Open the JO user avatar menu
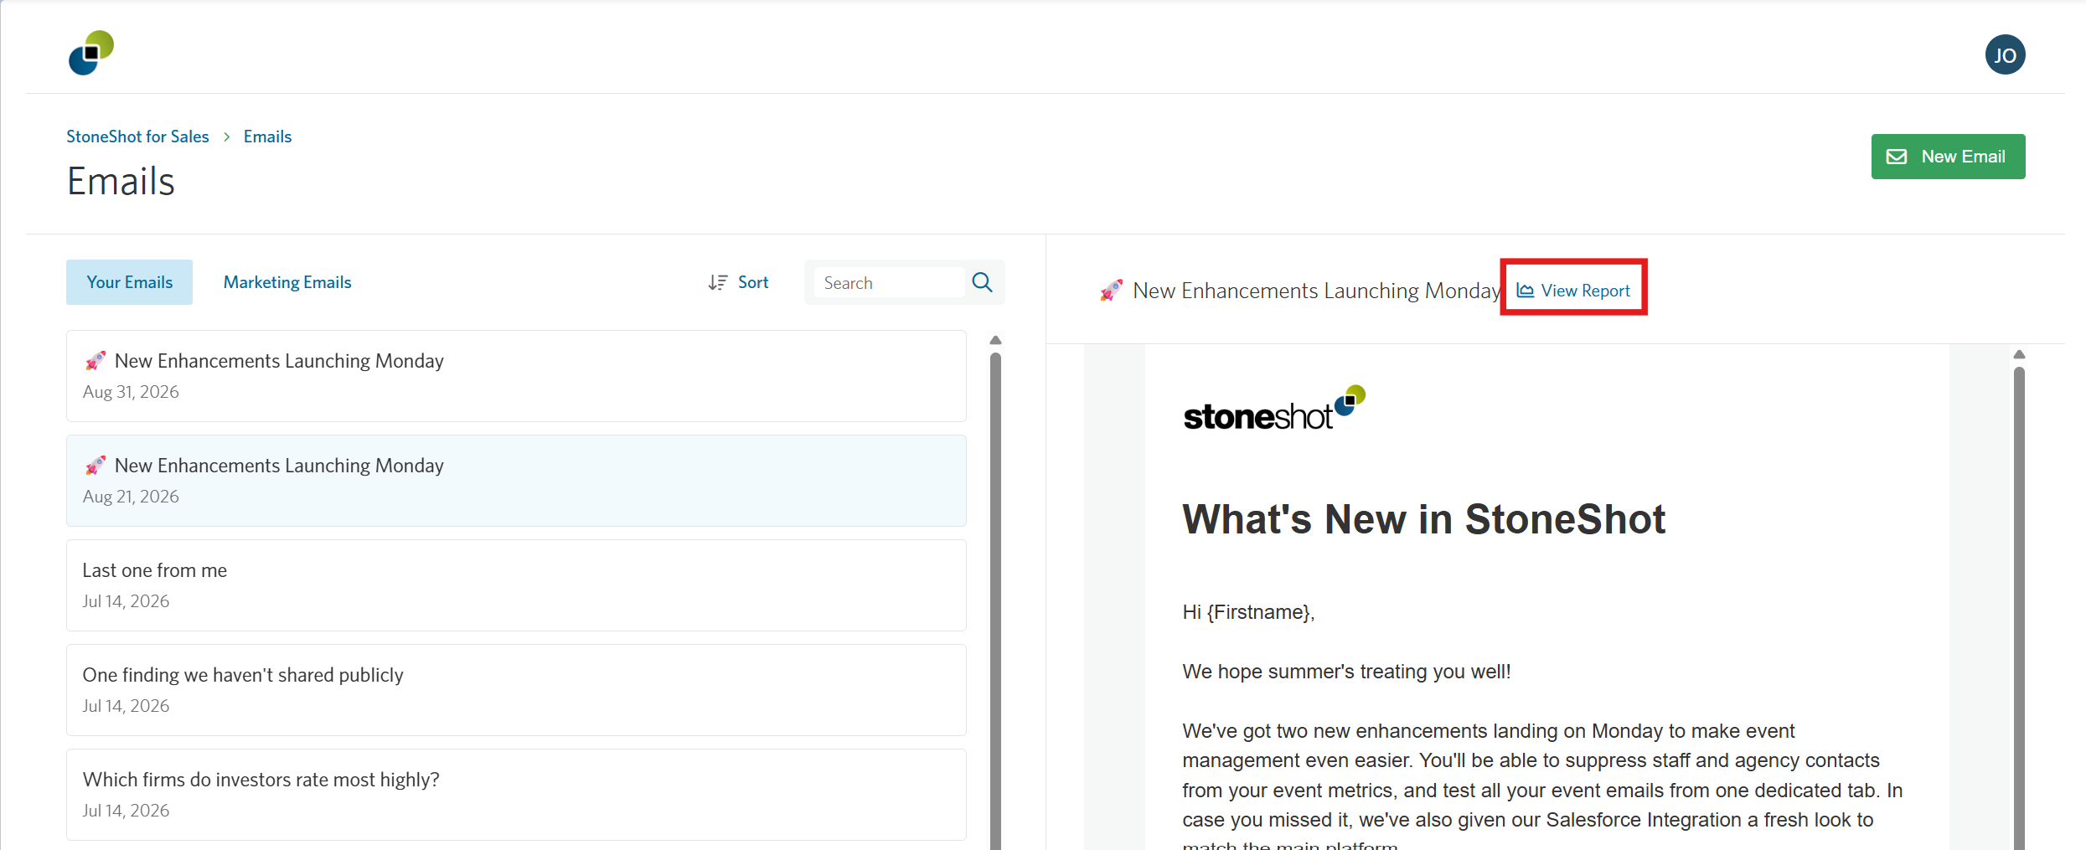The width and height of the screenshot is (2086, 850). (x=2005, y=55)
